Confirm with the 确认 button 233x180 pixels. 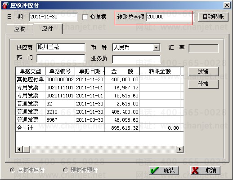(164, 170)
